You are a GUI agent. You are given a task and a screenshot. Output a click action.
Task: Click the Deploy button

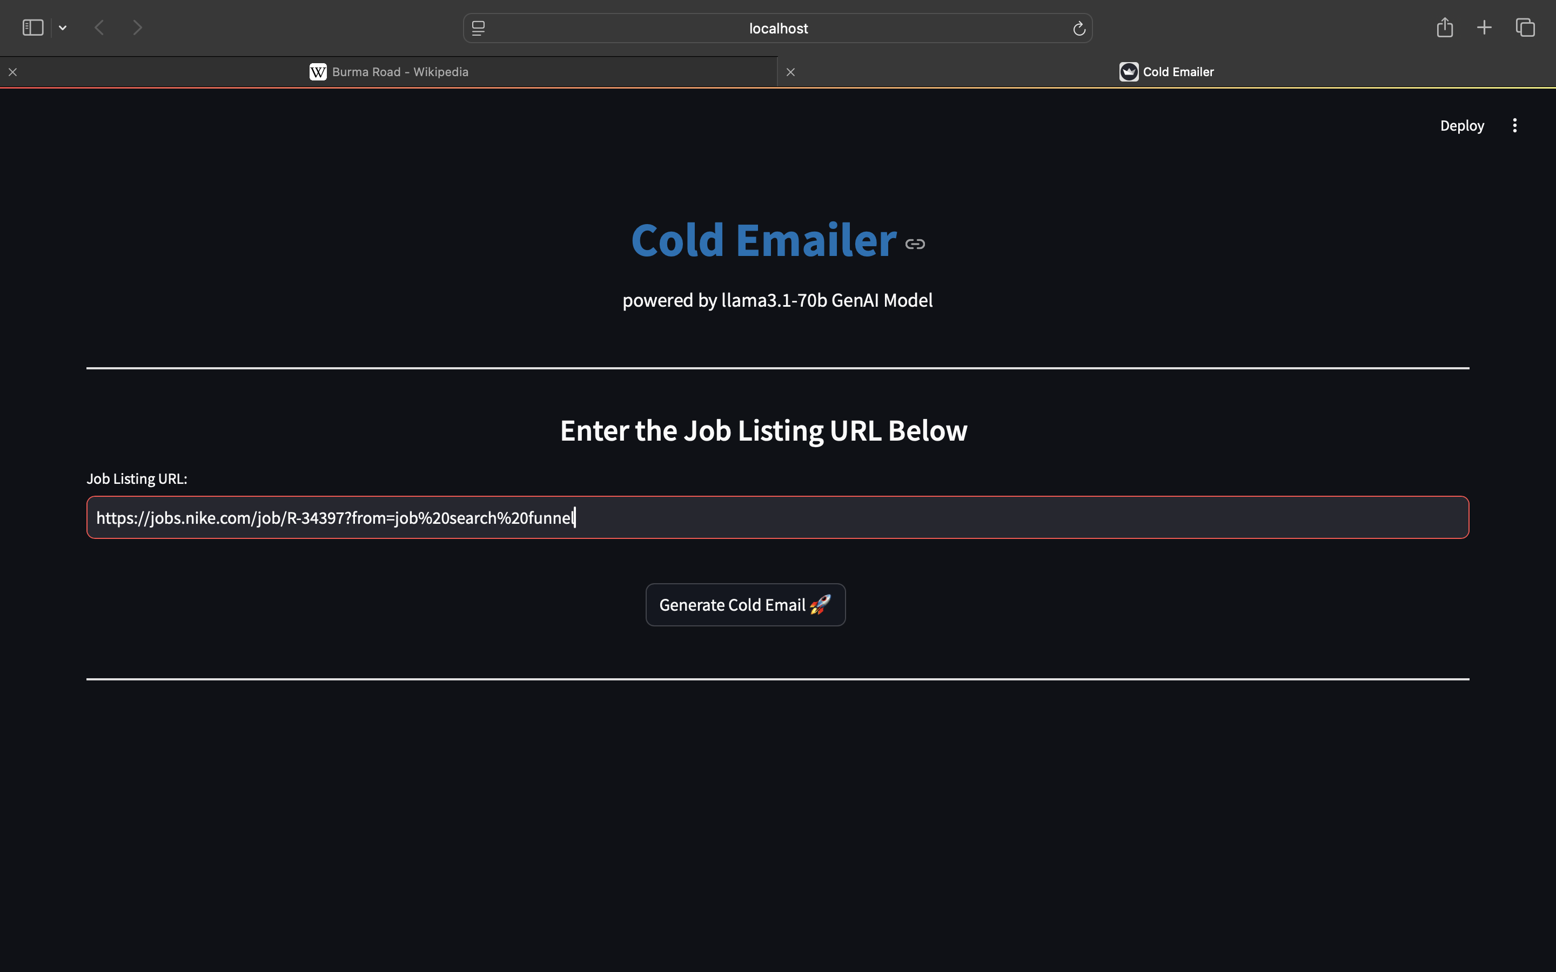point(1461,125)
